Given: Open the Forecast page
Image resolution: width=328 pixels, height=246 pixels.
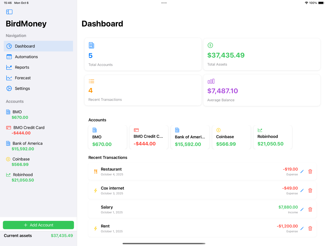Looking at the screenshot, I should 23,78.
